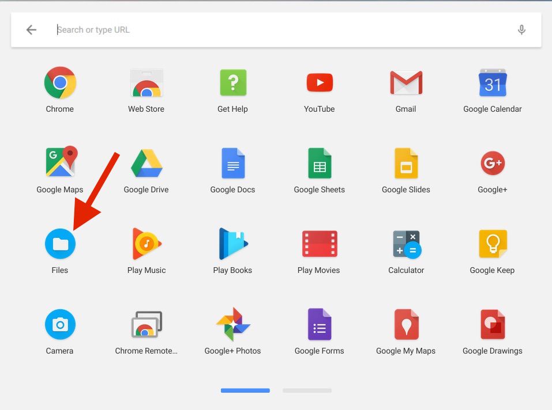Open Google Drive
This screenshot has width=552, height=410.
click(147, 163)
